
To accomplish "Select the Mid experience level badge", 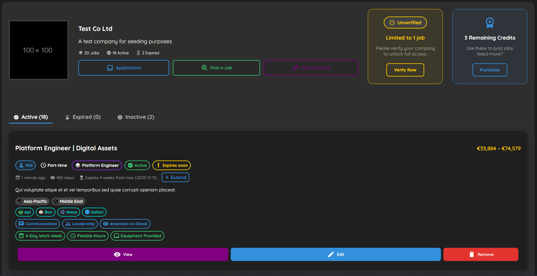I will tap(25, 165).
